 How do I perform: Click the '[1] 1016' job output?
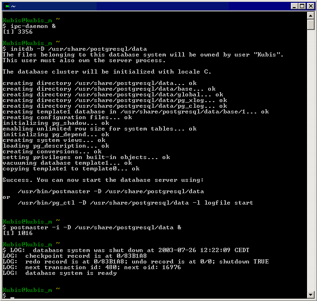[x=18, y=233]
